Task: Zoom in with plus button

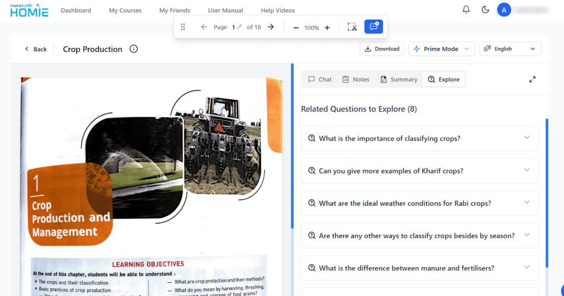Action: (x=327, y=28)
